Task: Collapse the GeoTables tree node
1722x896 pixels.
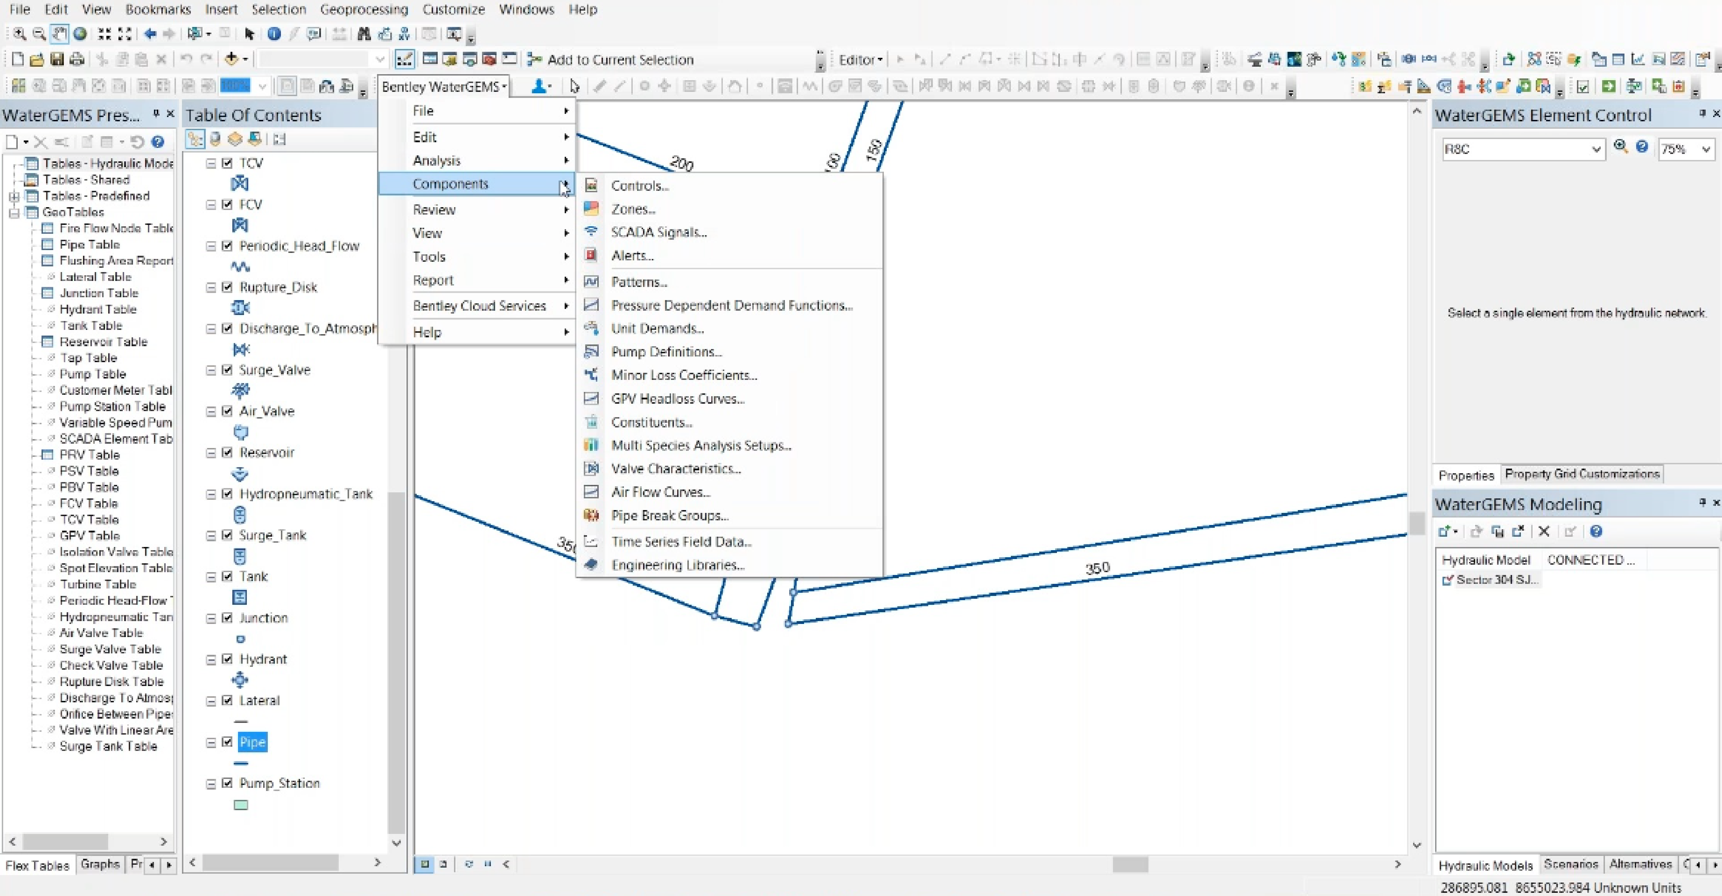Action: click(14, 212)
